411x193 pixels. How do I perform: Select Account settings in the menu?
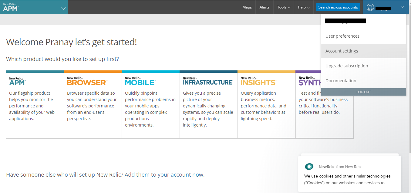[363, 51]
